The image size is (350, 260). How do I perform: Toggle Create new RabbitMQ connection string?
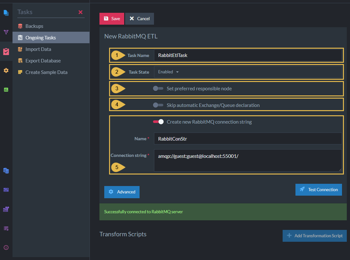tap(158, 122)
